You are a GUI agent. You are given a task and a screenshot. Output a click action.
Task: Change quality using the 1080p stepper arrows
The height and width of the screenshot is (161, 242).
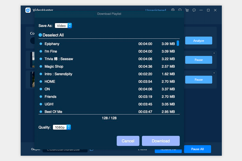click(69, 127)
